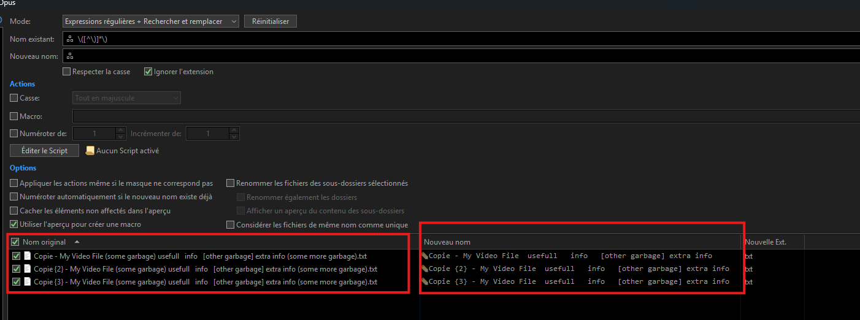This screenshot has width=860, height=320.
Task: Click the pencil icon on Copie {3} new name
Action: point(424,282)
